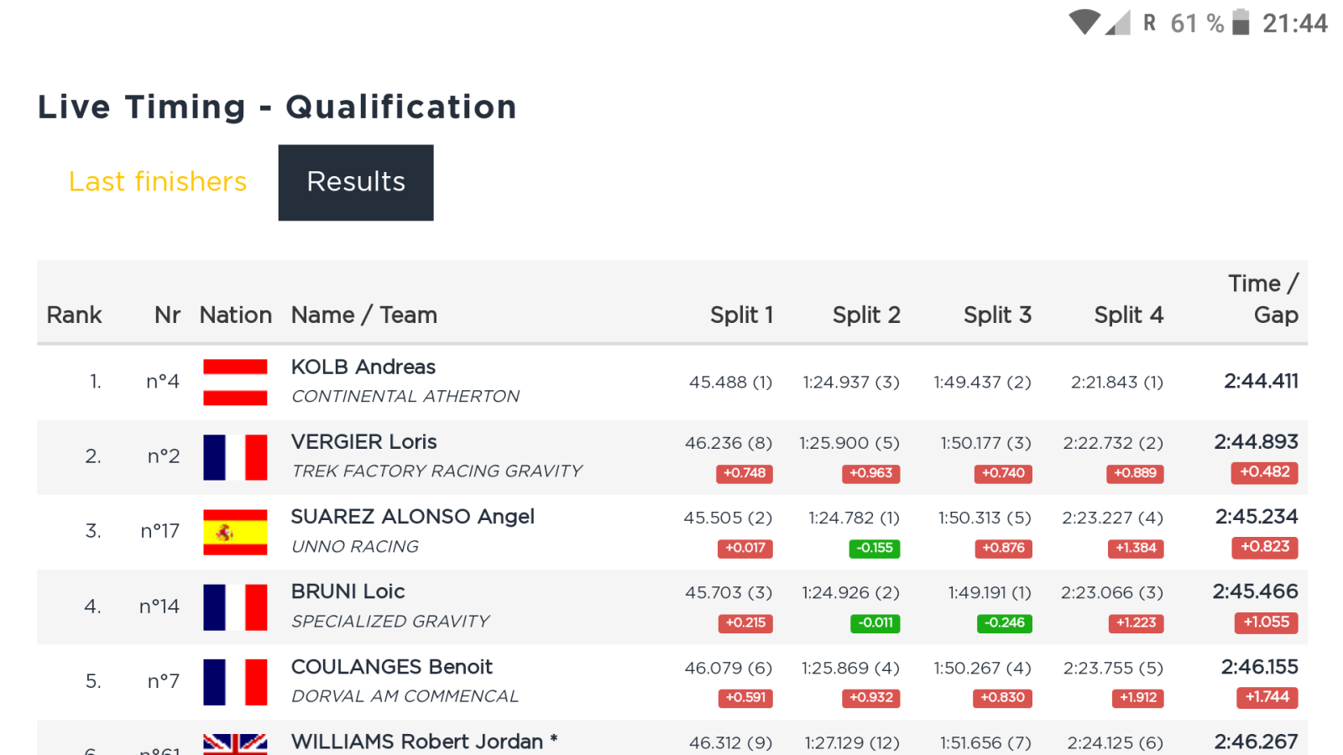Image resolution: width=1343 pixels, height=755 pixels.
Task: Click the Split 1 column header
Action: click(741, 315)
